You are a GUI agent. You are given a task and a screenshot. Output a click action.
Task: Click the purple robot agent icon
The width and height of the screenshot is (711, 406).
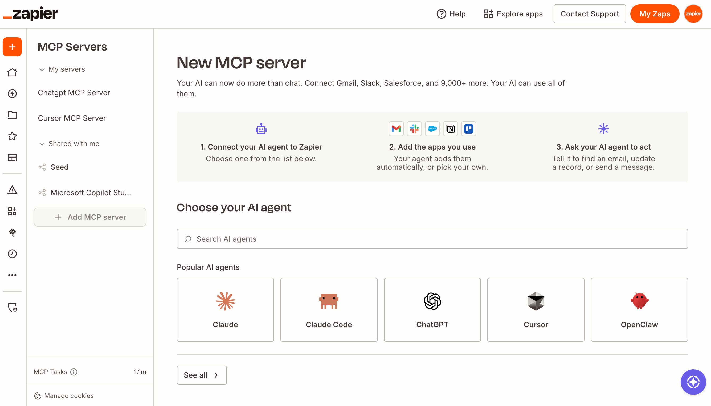point(261,129)
